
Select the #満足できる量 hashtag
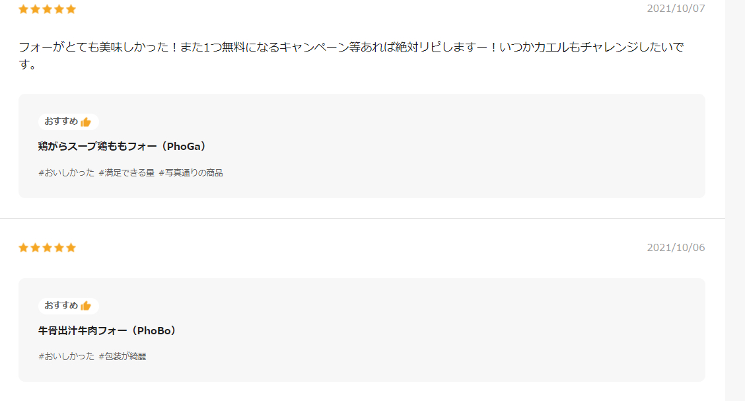point(127,173)
